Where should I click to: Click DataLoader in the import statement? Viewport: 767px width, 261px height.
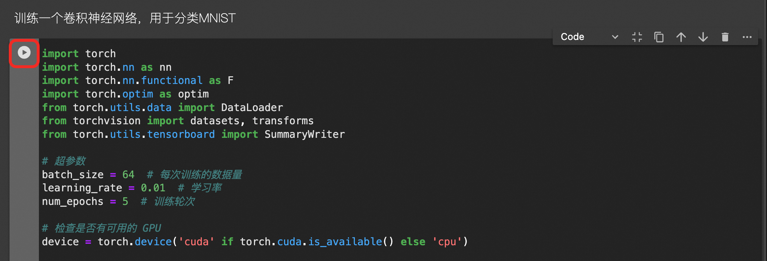(x=252, y=108)
